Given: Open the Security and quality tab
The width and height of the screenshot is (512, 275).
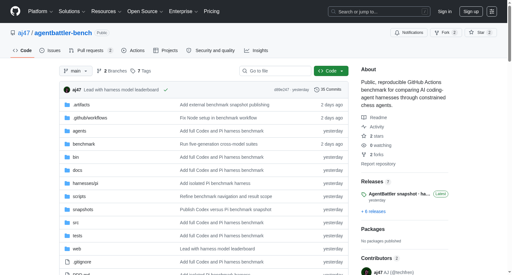Looking at the screenshot, I should point(211,50).
